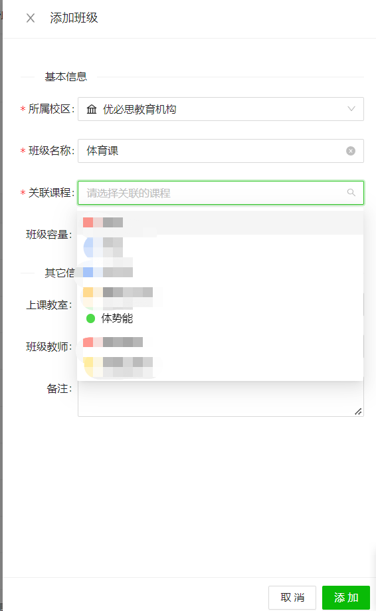Click the resize handle of the 备注 textarea
Image resolution: width=376 pixels, height=611 pixels.
(x=358, y=412)
